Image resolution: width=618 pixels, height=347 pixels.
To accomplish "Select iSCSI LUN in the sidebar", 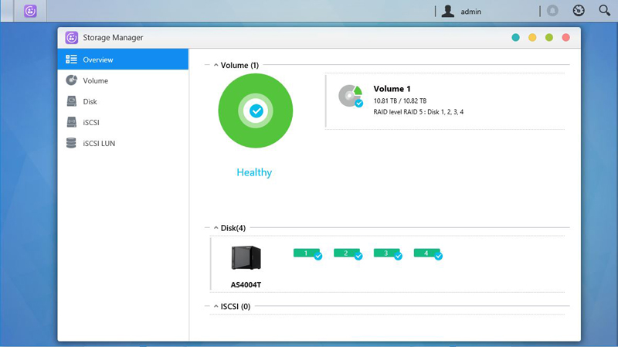I will pyautogui.click(x=123, y=143).
